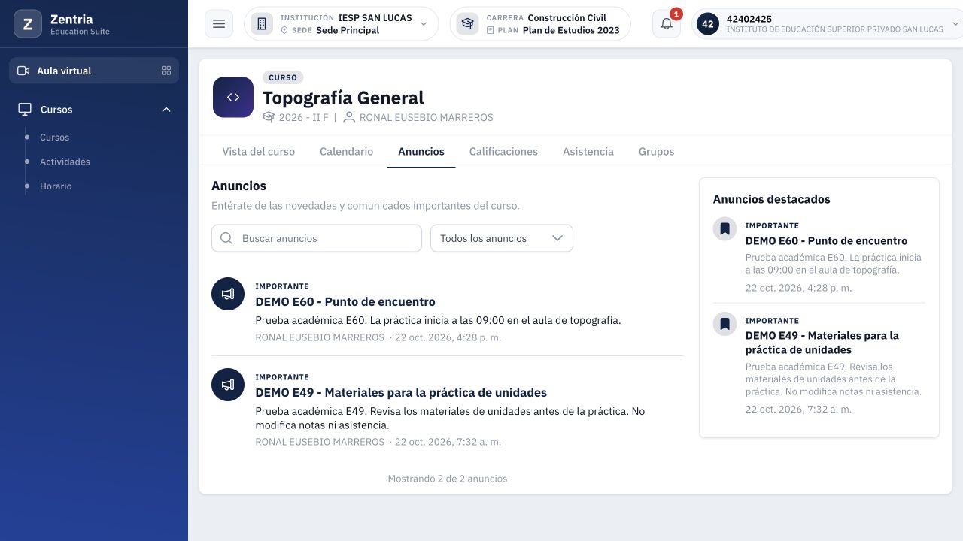The image size is (963, 541).
Task: Open DEMO E60 - Punto de encuentro in Anuncios destacados
Action: 826,241
